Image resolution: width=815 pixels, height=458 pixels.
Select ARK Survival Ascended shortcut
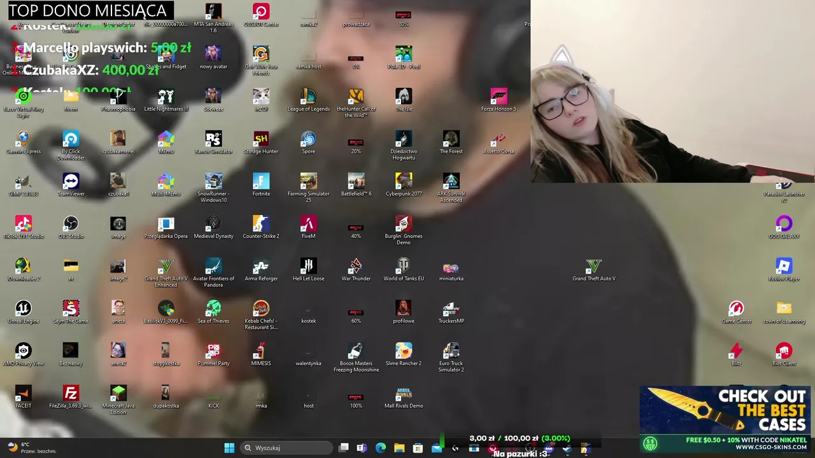tap(451, 188)
